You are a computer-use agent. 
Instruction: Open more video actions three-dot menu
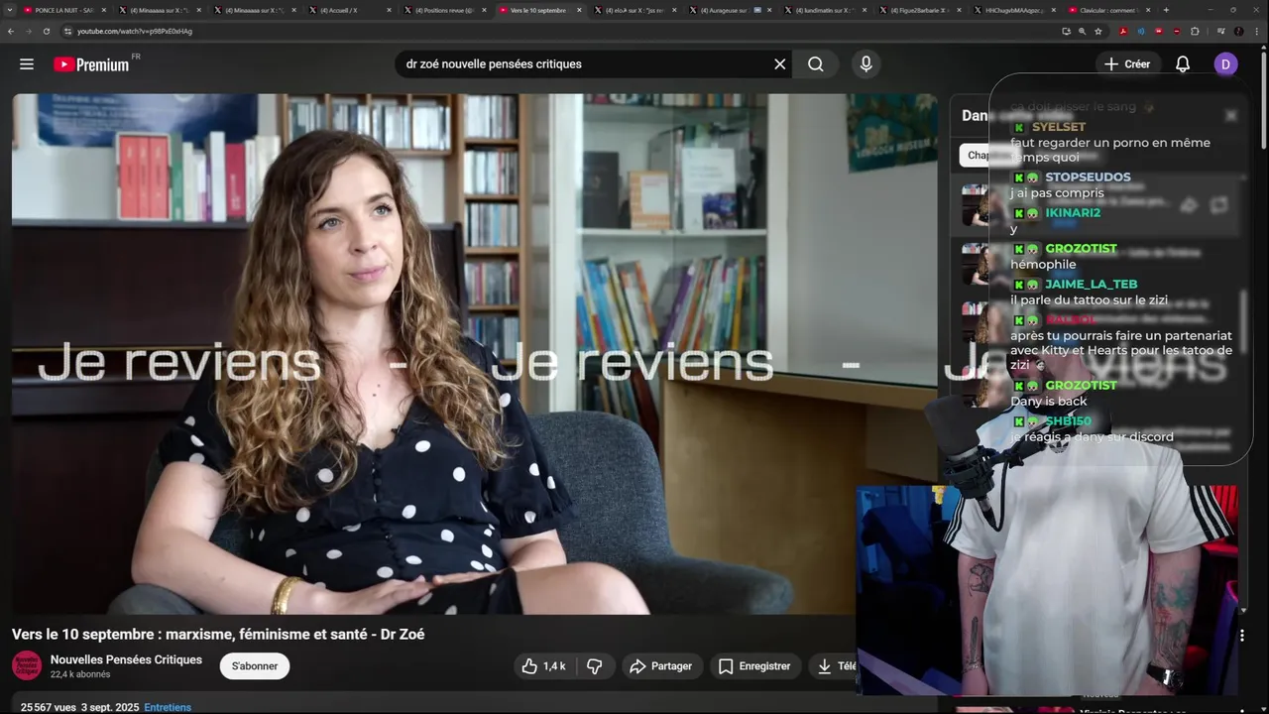pyautogui.click(x=1242, y=636)
